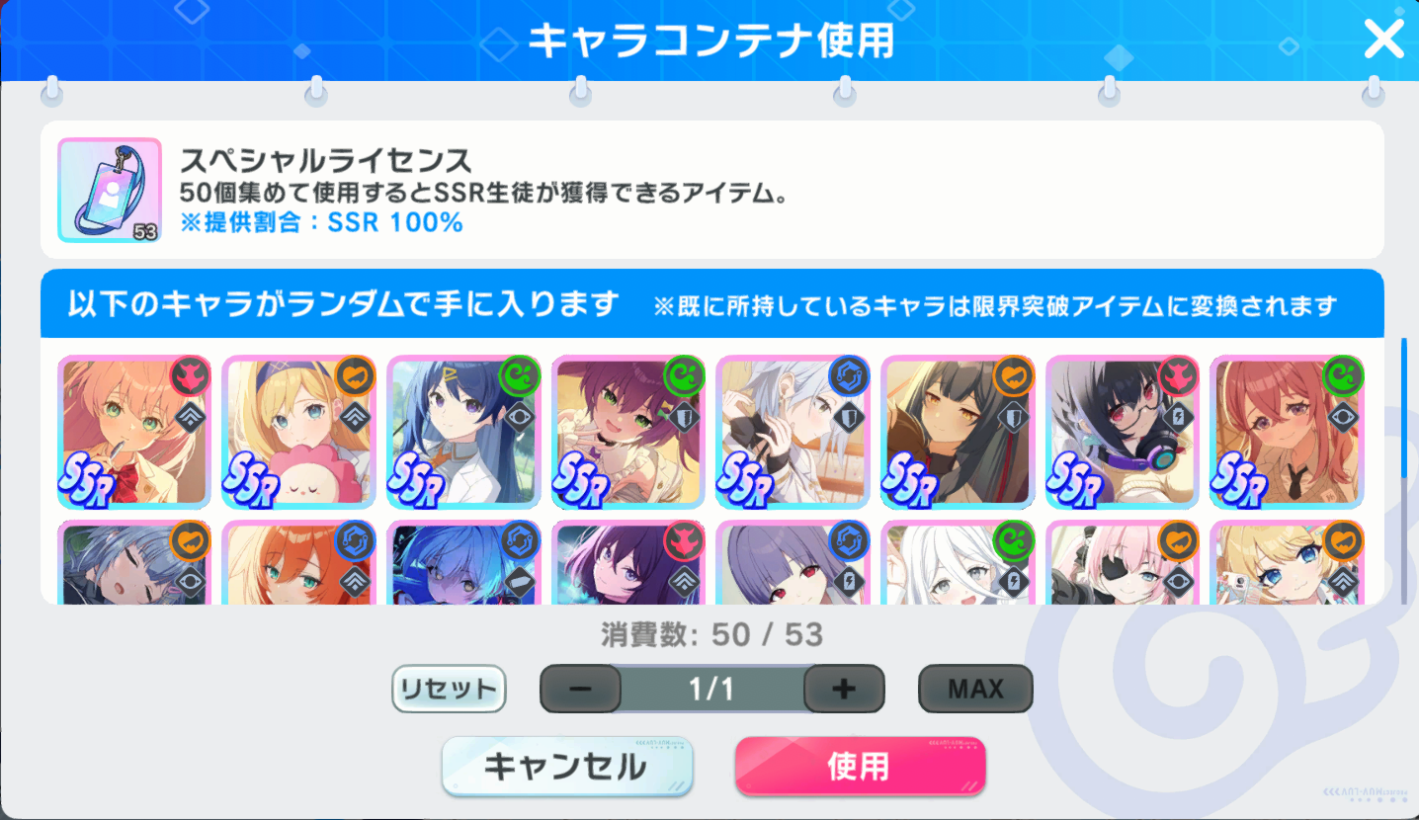The width and height of the screenshot is (1419, 820).
Task: Click the リセット reset button
Action: 449,689
